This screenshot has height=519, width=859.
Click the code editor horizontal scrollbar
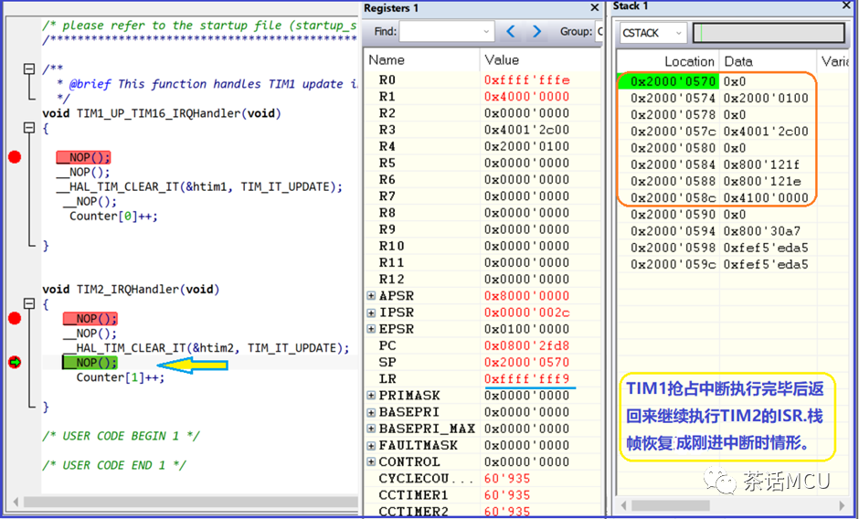[x=191, y=502]
